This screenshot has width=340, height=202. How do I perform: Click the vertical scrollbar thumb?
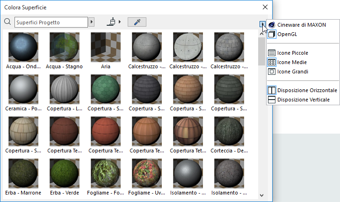tap(262, 51)
